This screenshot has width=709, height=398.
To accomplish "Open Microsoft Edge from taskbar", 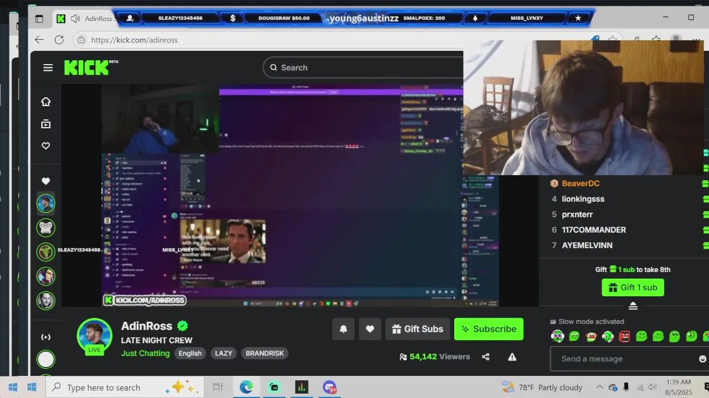I will [x=246, y=387].
